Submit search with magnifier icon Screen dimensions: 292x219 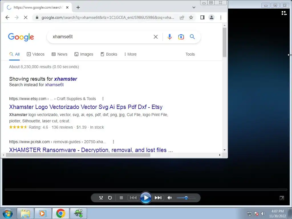click(192, 37)
